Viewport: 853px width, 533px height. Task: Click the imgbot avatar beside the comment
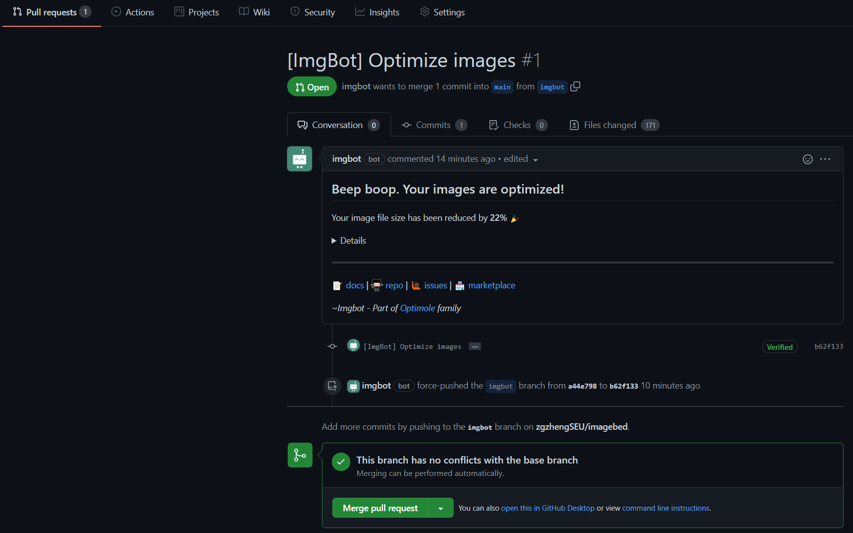click(300, 159)
